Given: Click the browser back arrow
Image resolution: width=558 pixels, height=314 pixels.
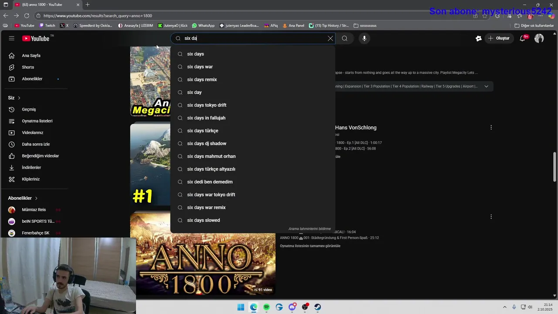Looking at the screenshot, I should coord(5,16).
